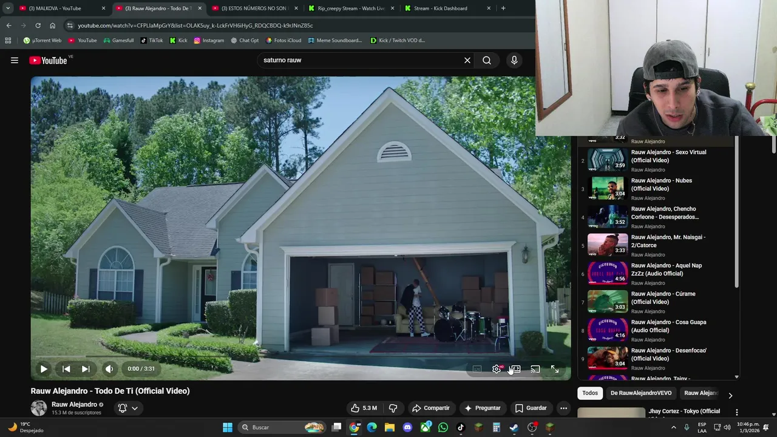The image size is (777, 437).
Task: Share the video with Compartir
Action: tap(431, 408)
